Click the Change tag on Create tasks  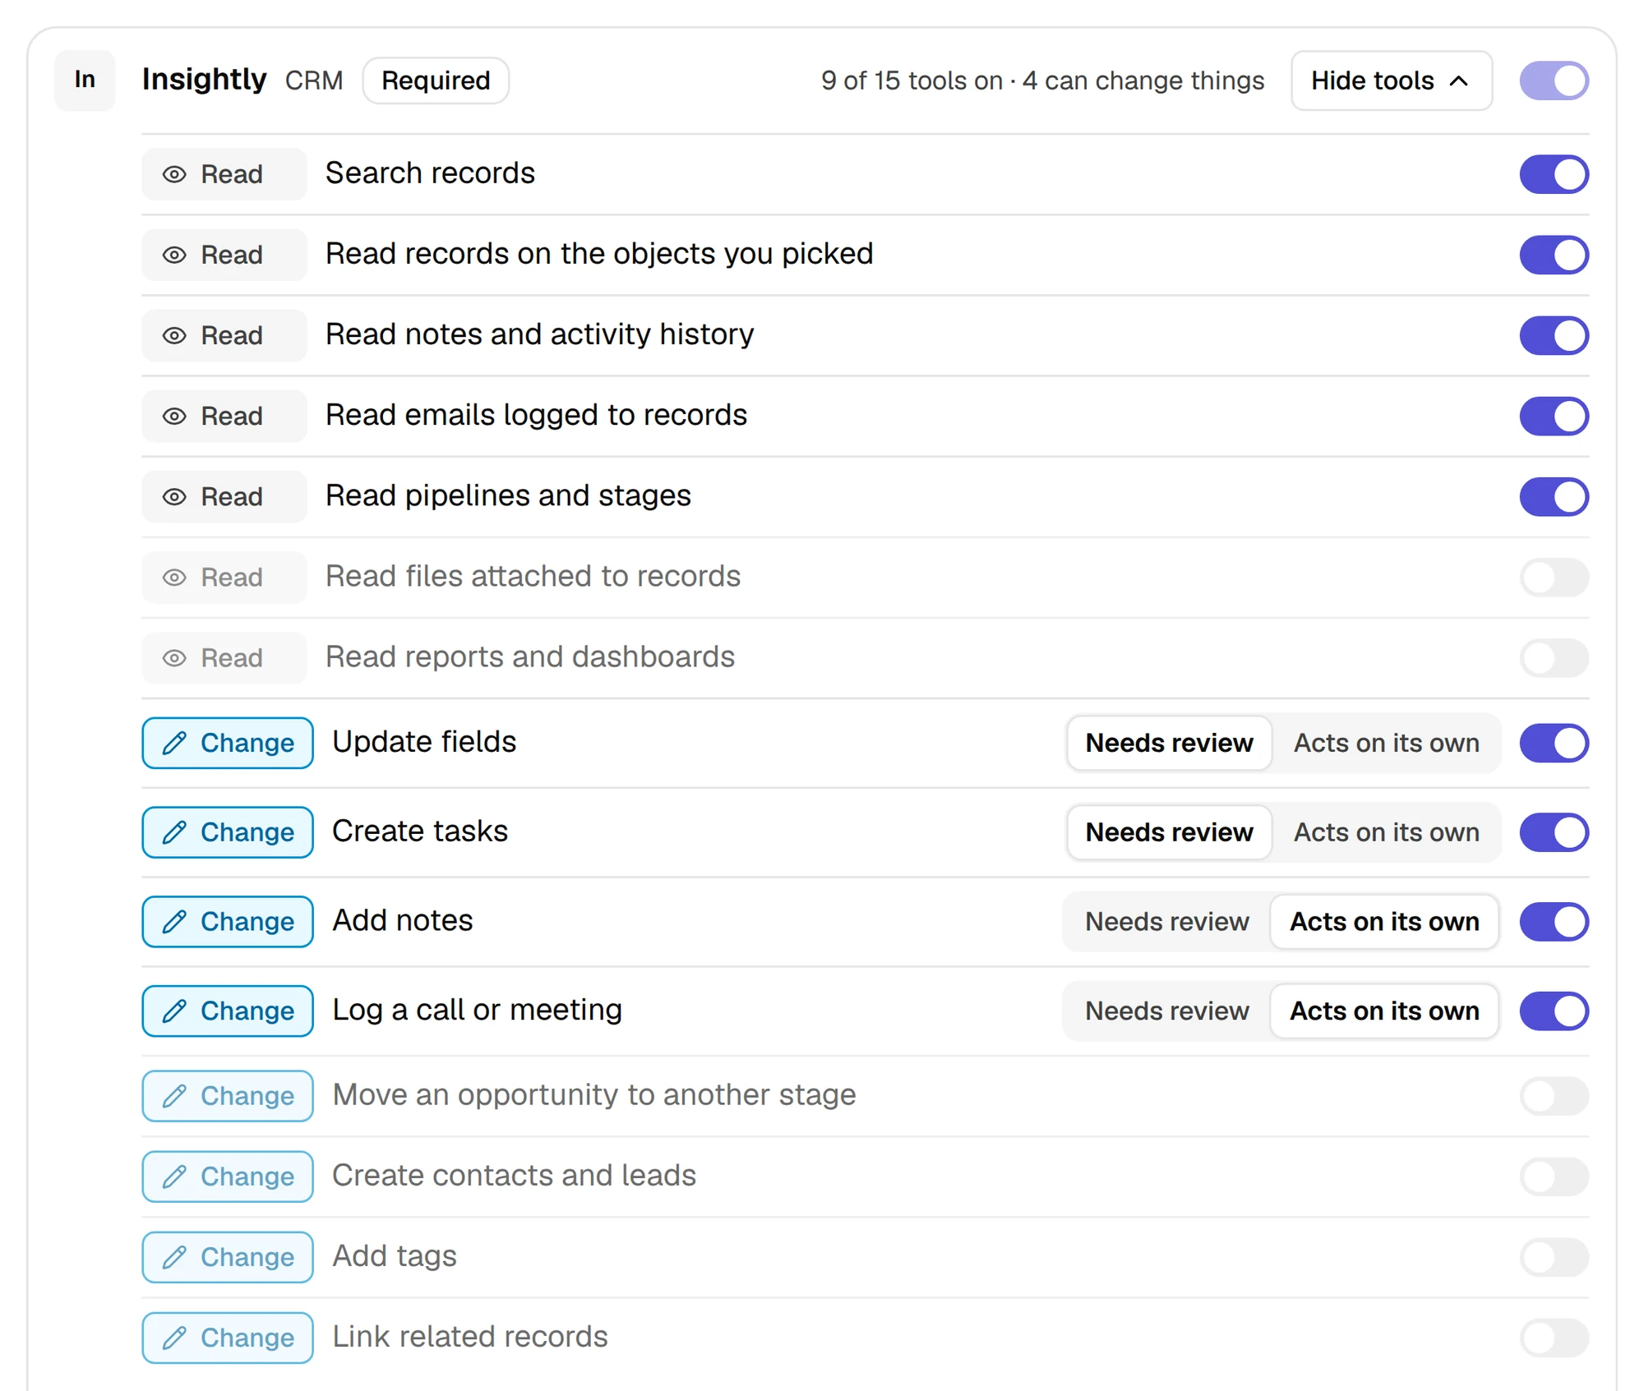[x=228, y=832]
